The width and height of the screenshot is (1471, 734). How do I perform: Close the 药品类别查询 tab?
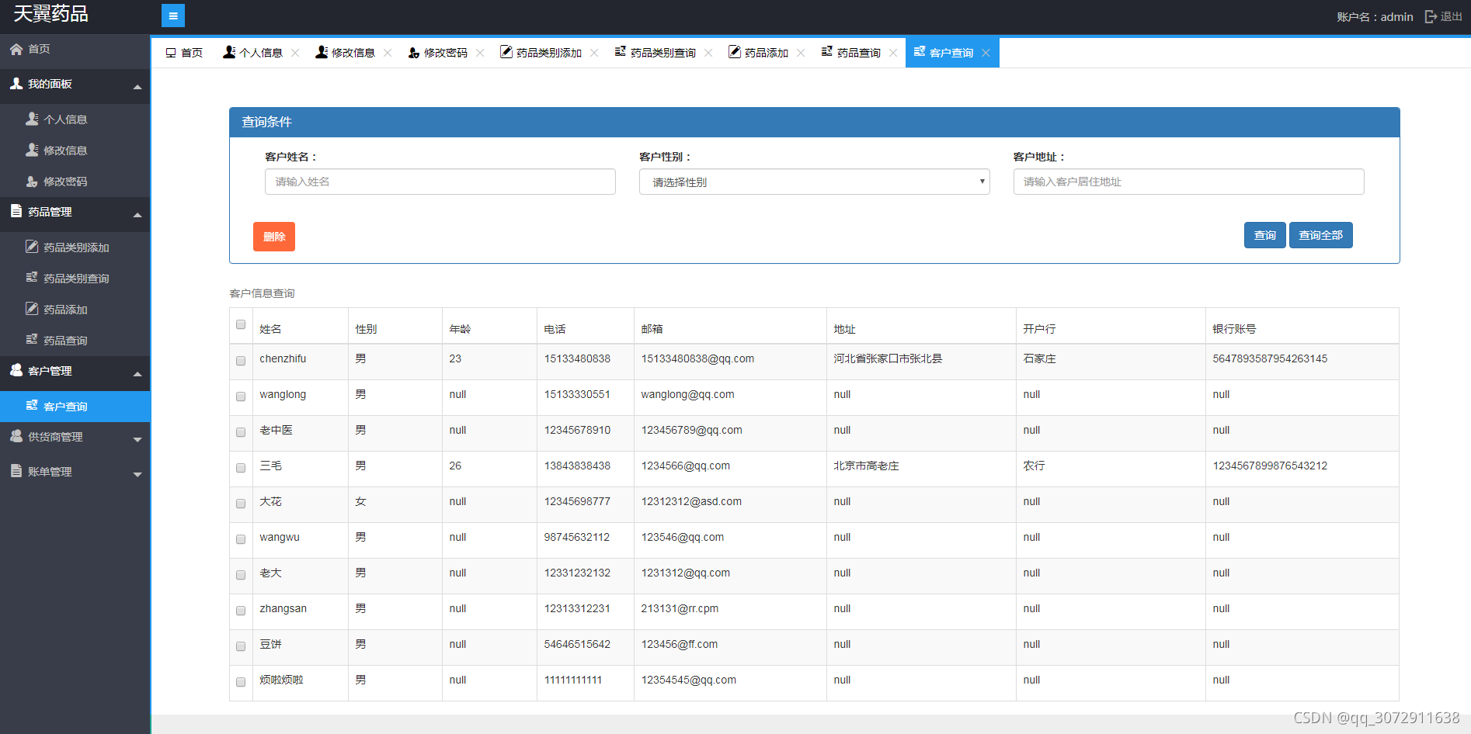click(708, 53)
